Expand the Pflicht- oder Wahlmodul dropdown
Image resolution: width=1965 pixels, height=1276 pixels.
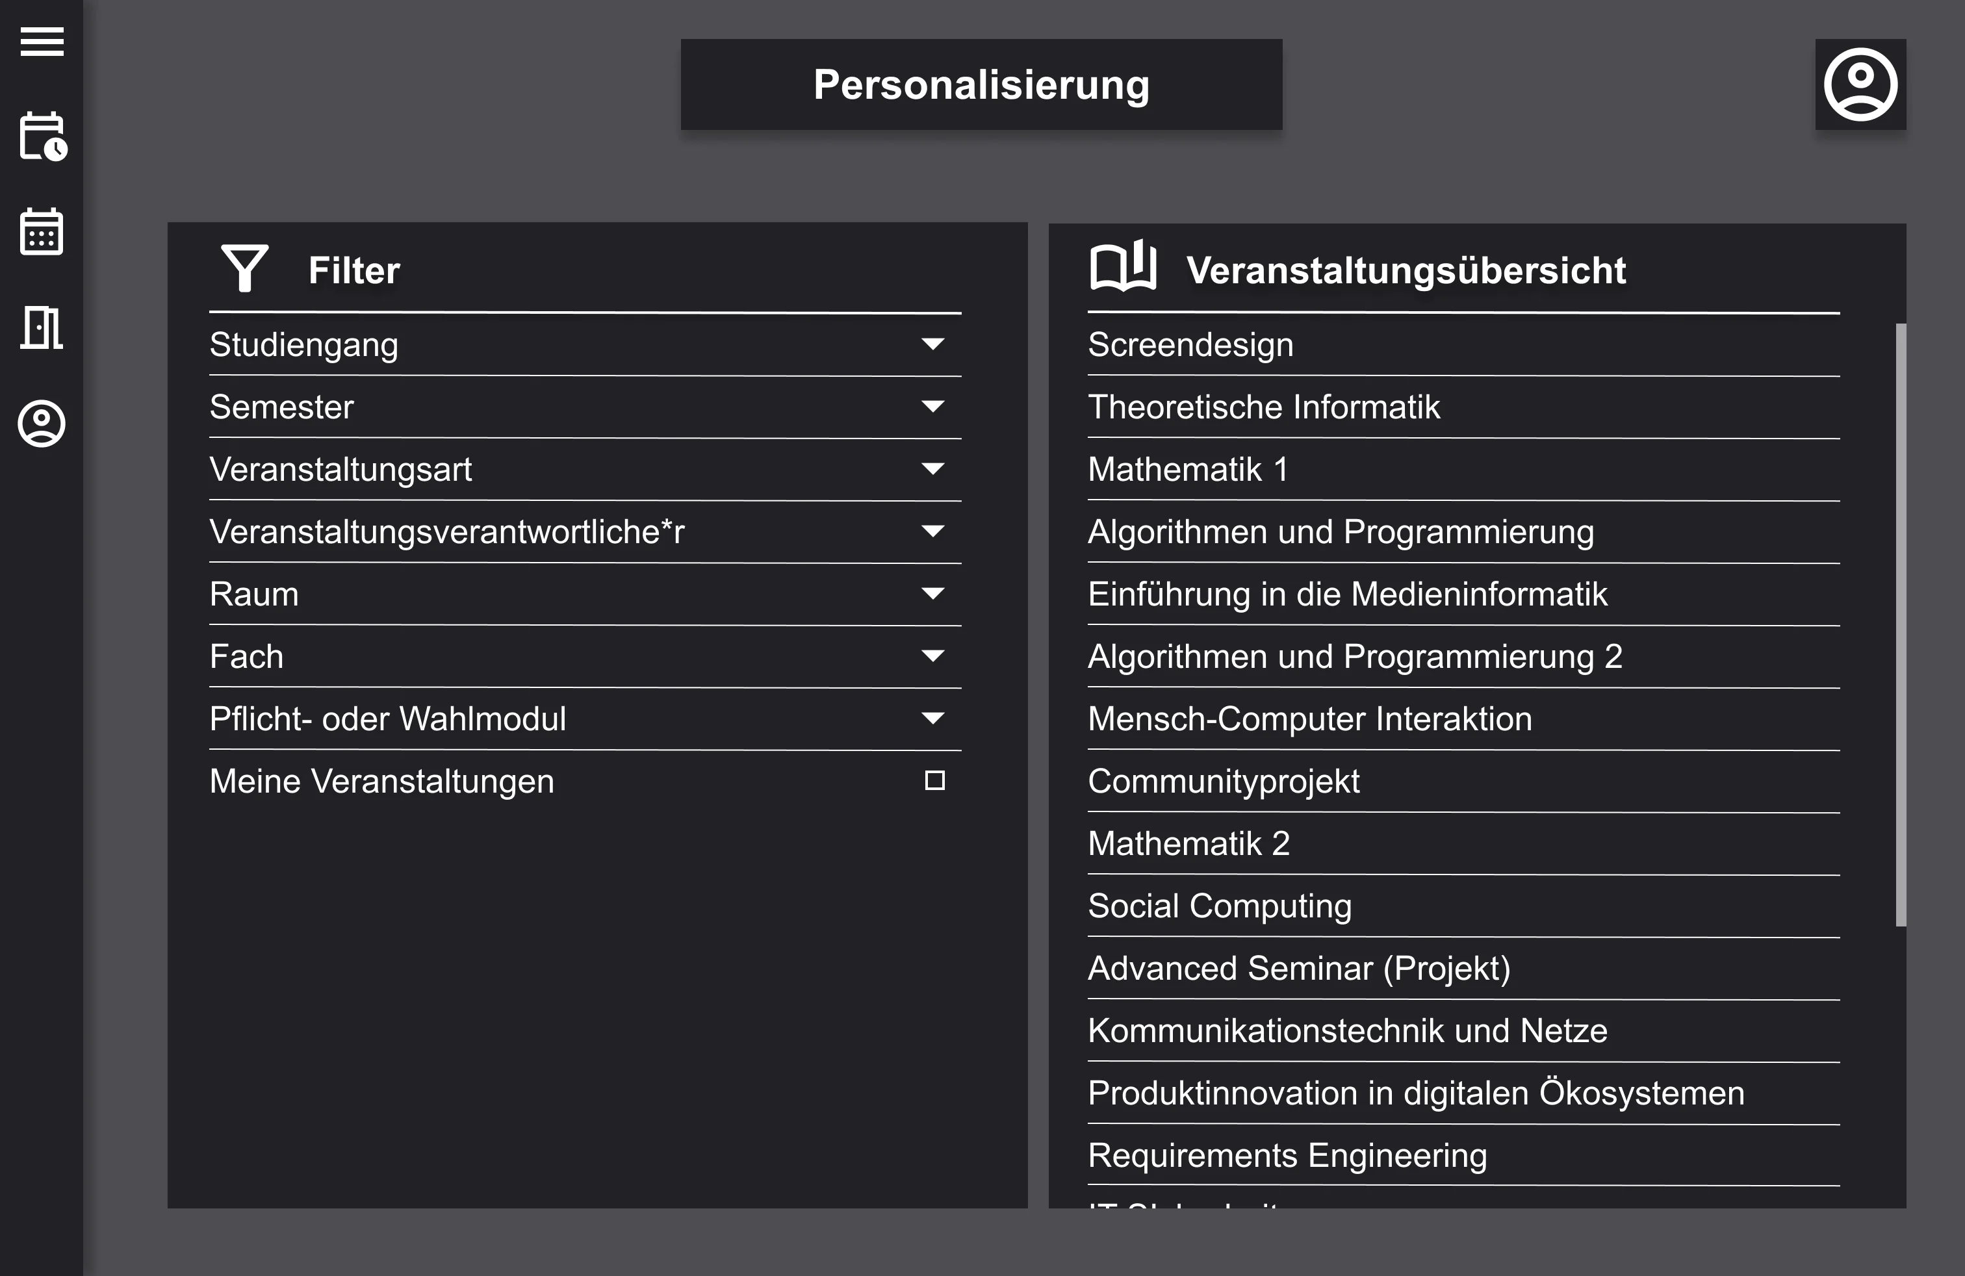click(933, 718)
